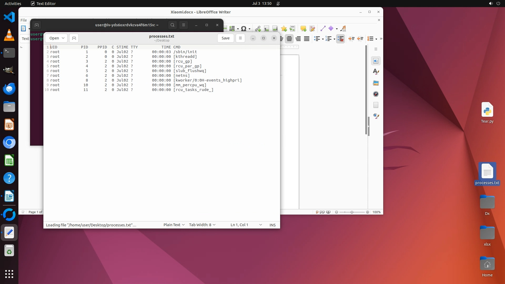The height and width of the screenshot is (284, 505).
Task: Open the File menu in Writer
Action: [x=24, y=20]
